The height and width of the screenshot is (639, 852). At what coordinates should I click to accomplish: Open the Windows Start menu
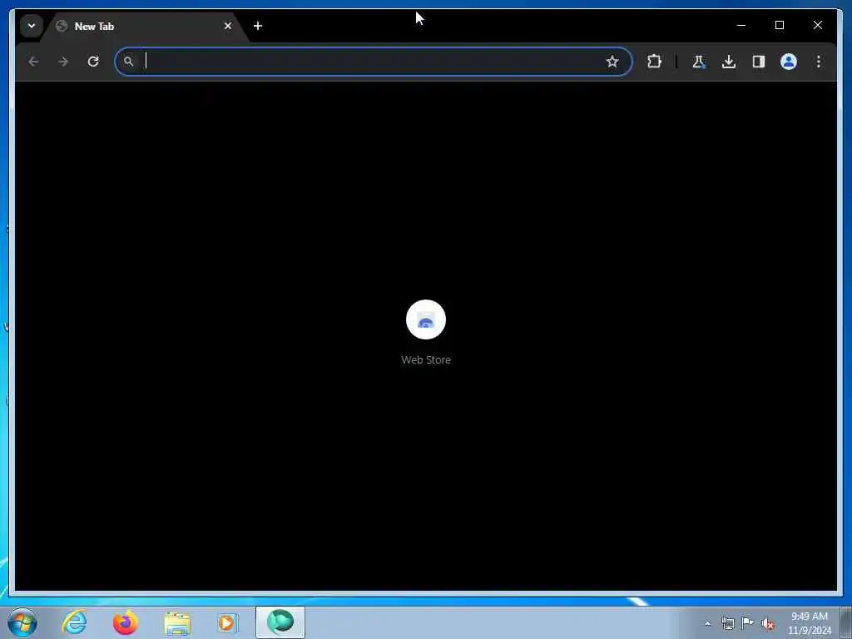tap(22, 622)
